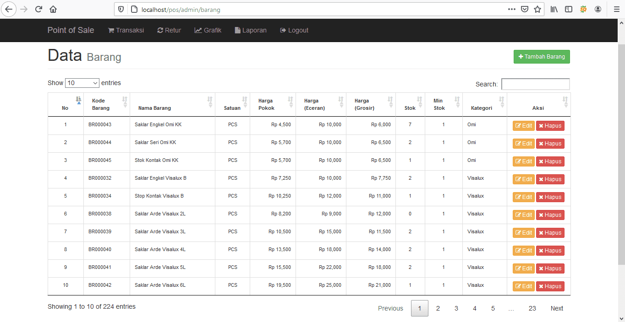This screenshot has height=322, width=625.
Task: Edit Saklar Arde Visalux 5L item
Action: point(524,268)
